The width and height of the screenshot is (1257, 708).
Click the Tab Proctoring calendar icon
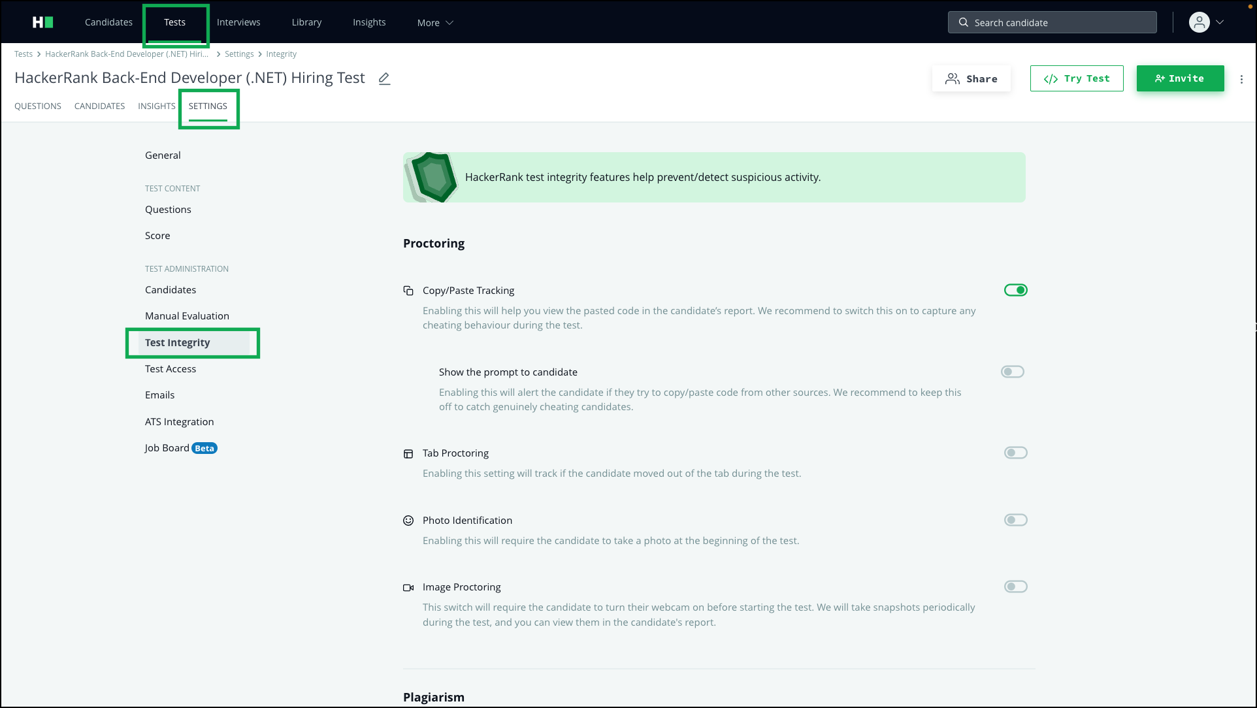click(408, 453)
